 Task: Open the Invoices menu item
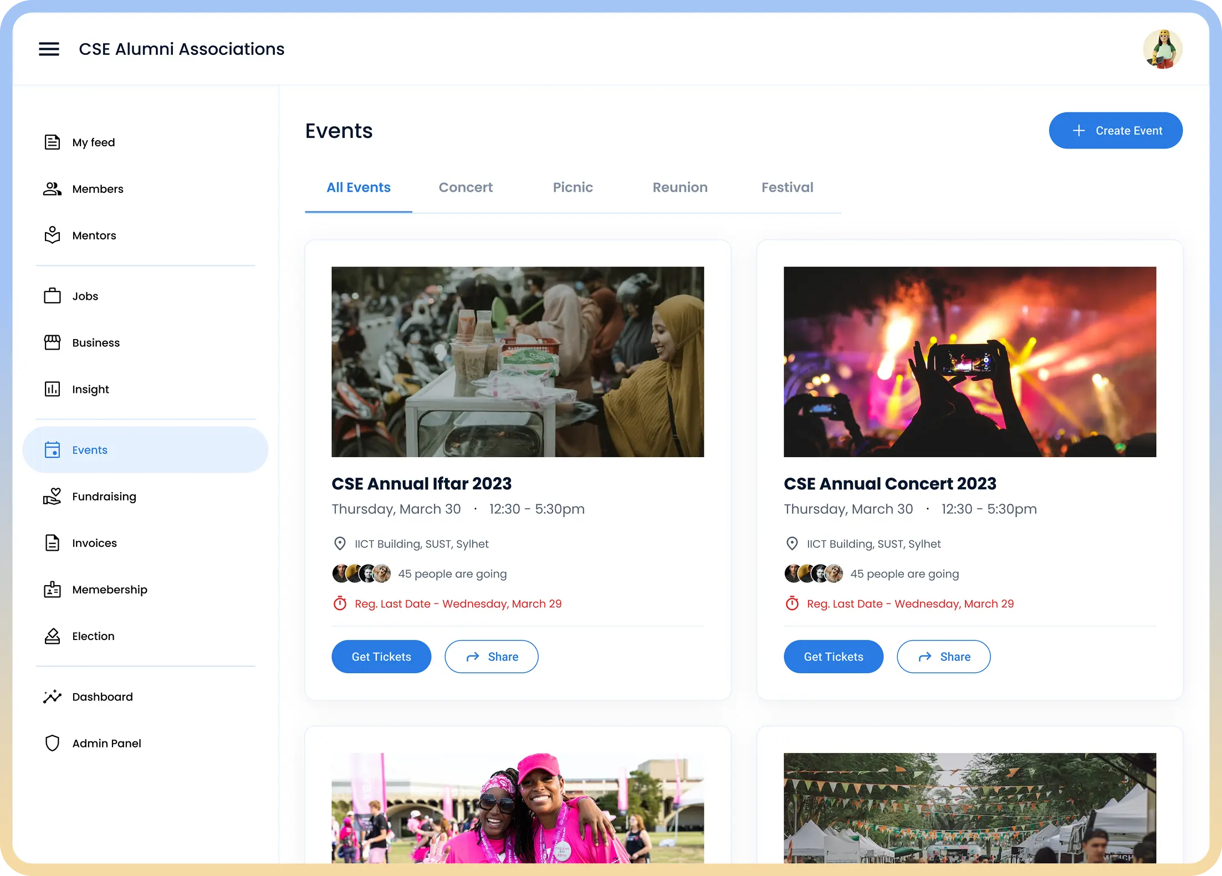click(x=94, y=543)
